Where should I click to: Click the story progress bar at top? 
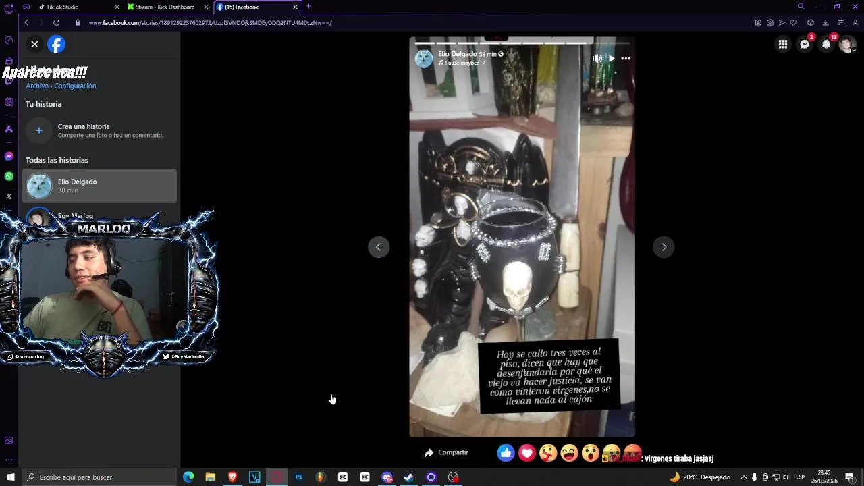click(x=522, y=43)
